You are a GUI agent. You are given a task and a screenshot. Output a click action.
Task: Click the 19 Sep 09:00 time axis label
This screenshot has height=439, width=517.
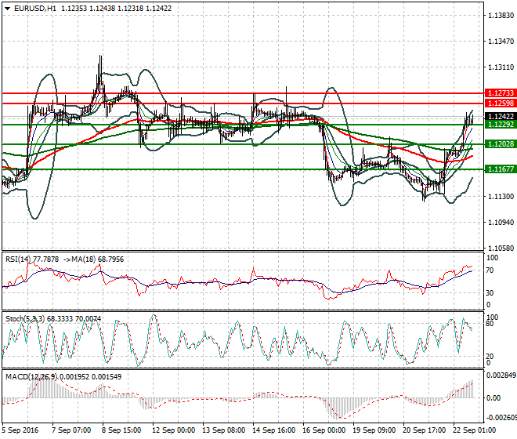pos(374,430)
